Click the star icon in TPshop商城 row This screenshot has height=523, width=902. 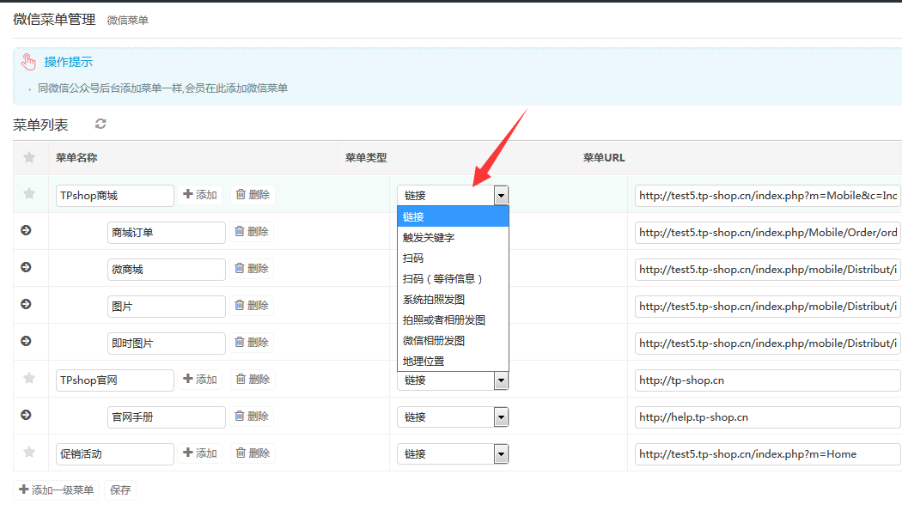coord(29,194)
